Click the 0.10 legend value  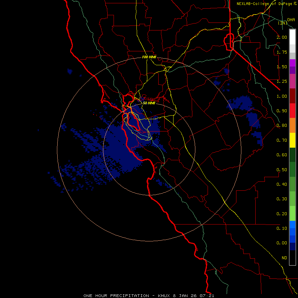[x=282, y=228]
